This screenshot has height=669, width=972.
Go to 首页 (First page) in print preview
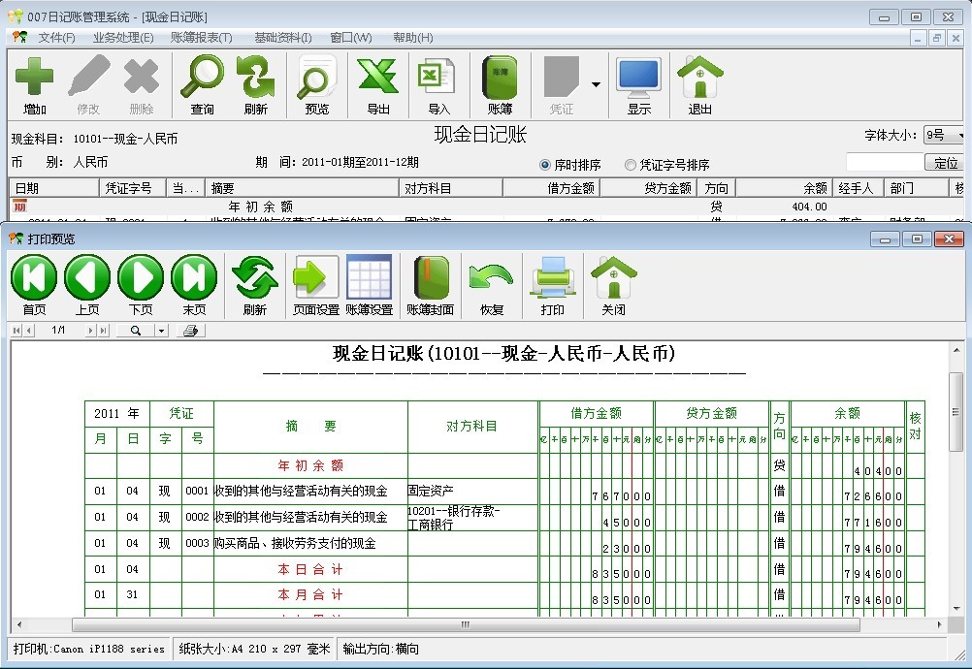34,282
